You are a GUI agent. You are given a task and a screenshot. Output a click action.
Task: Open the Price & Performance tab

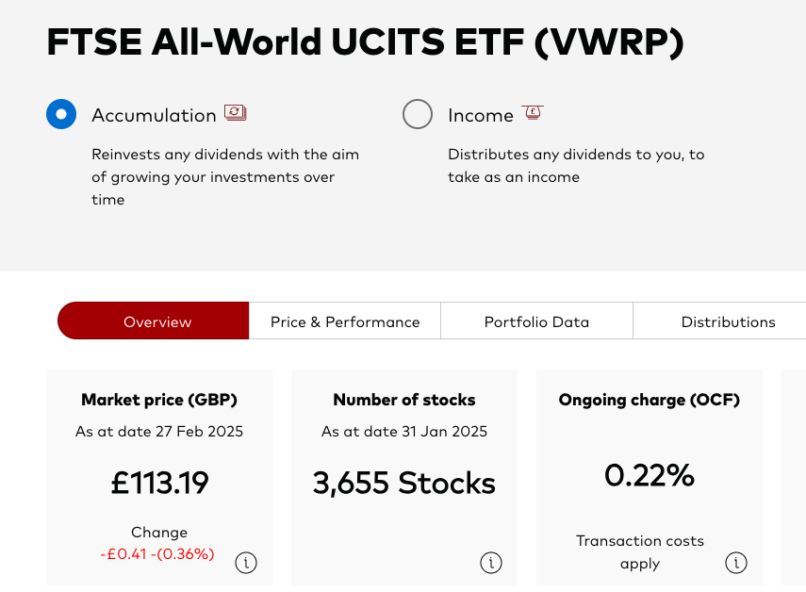tap(345, 321)
